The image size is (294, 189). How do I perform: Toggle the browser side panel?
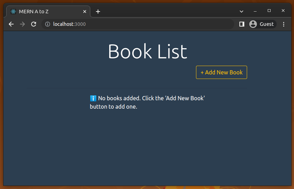click(x=241, y=24)
